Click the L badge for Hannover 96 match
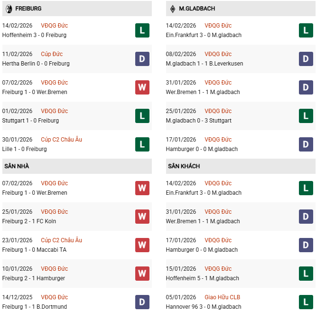 pos(306,302)
